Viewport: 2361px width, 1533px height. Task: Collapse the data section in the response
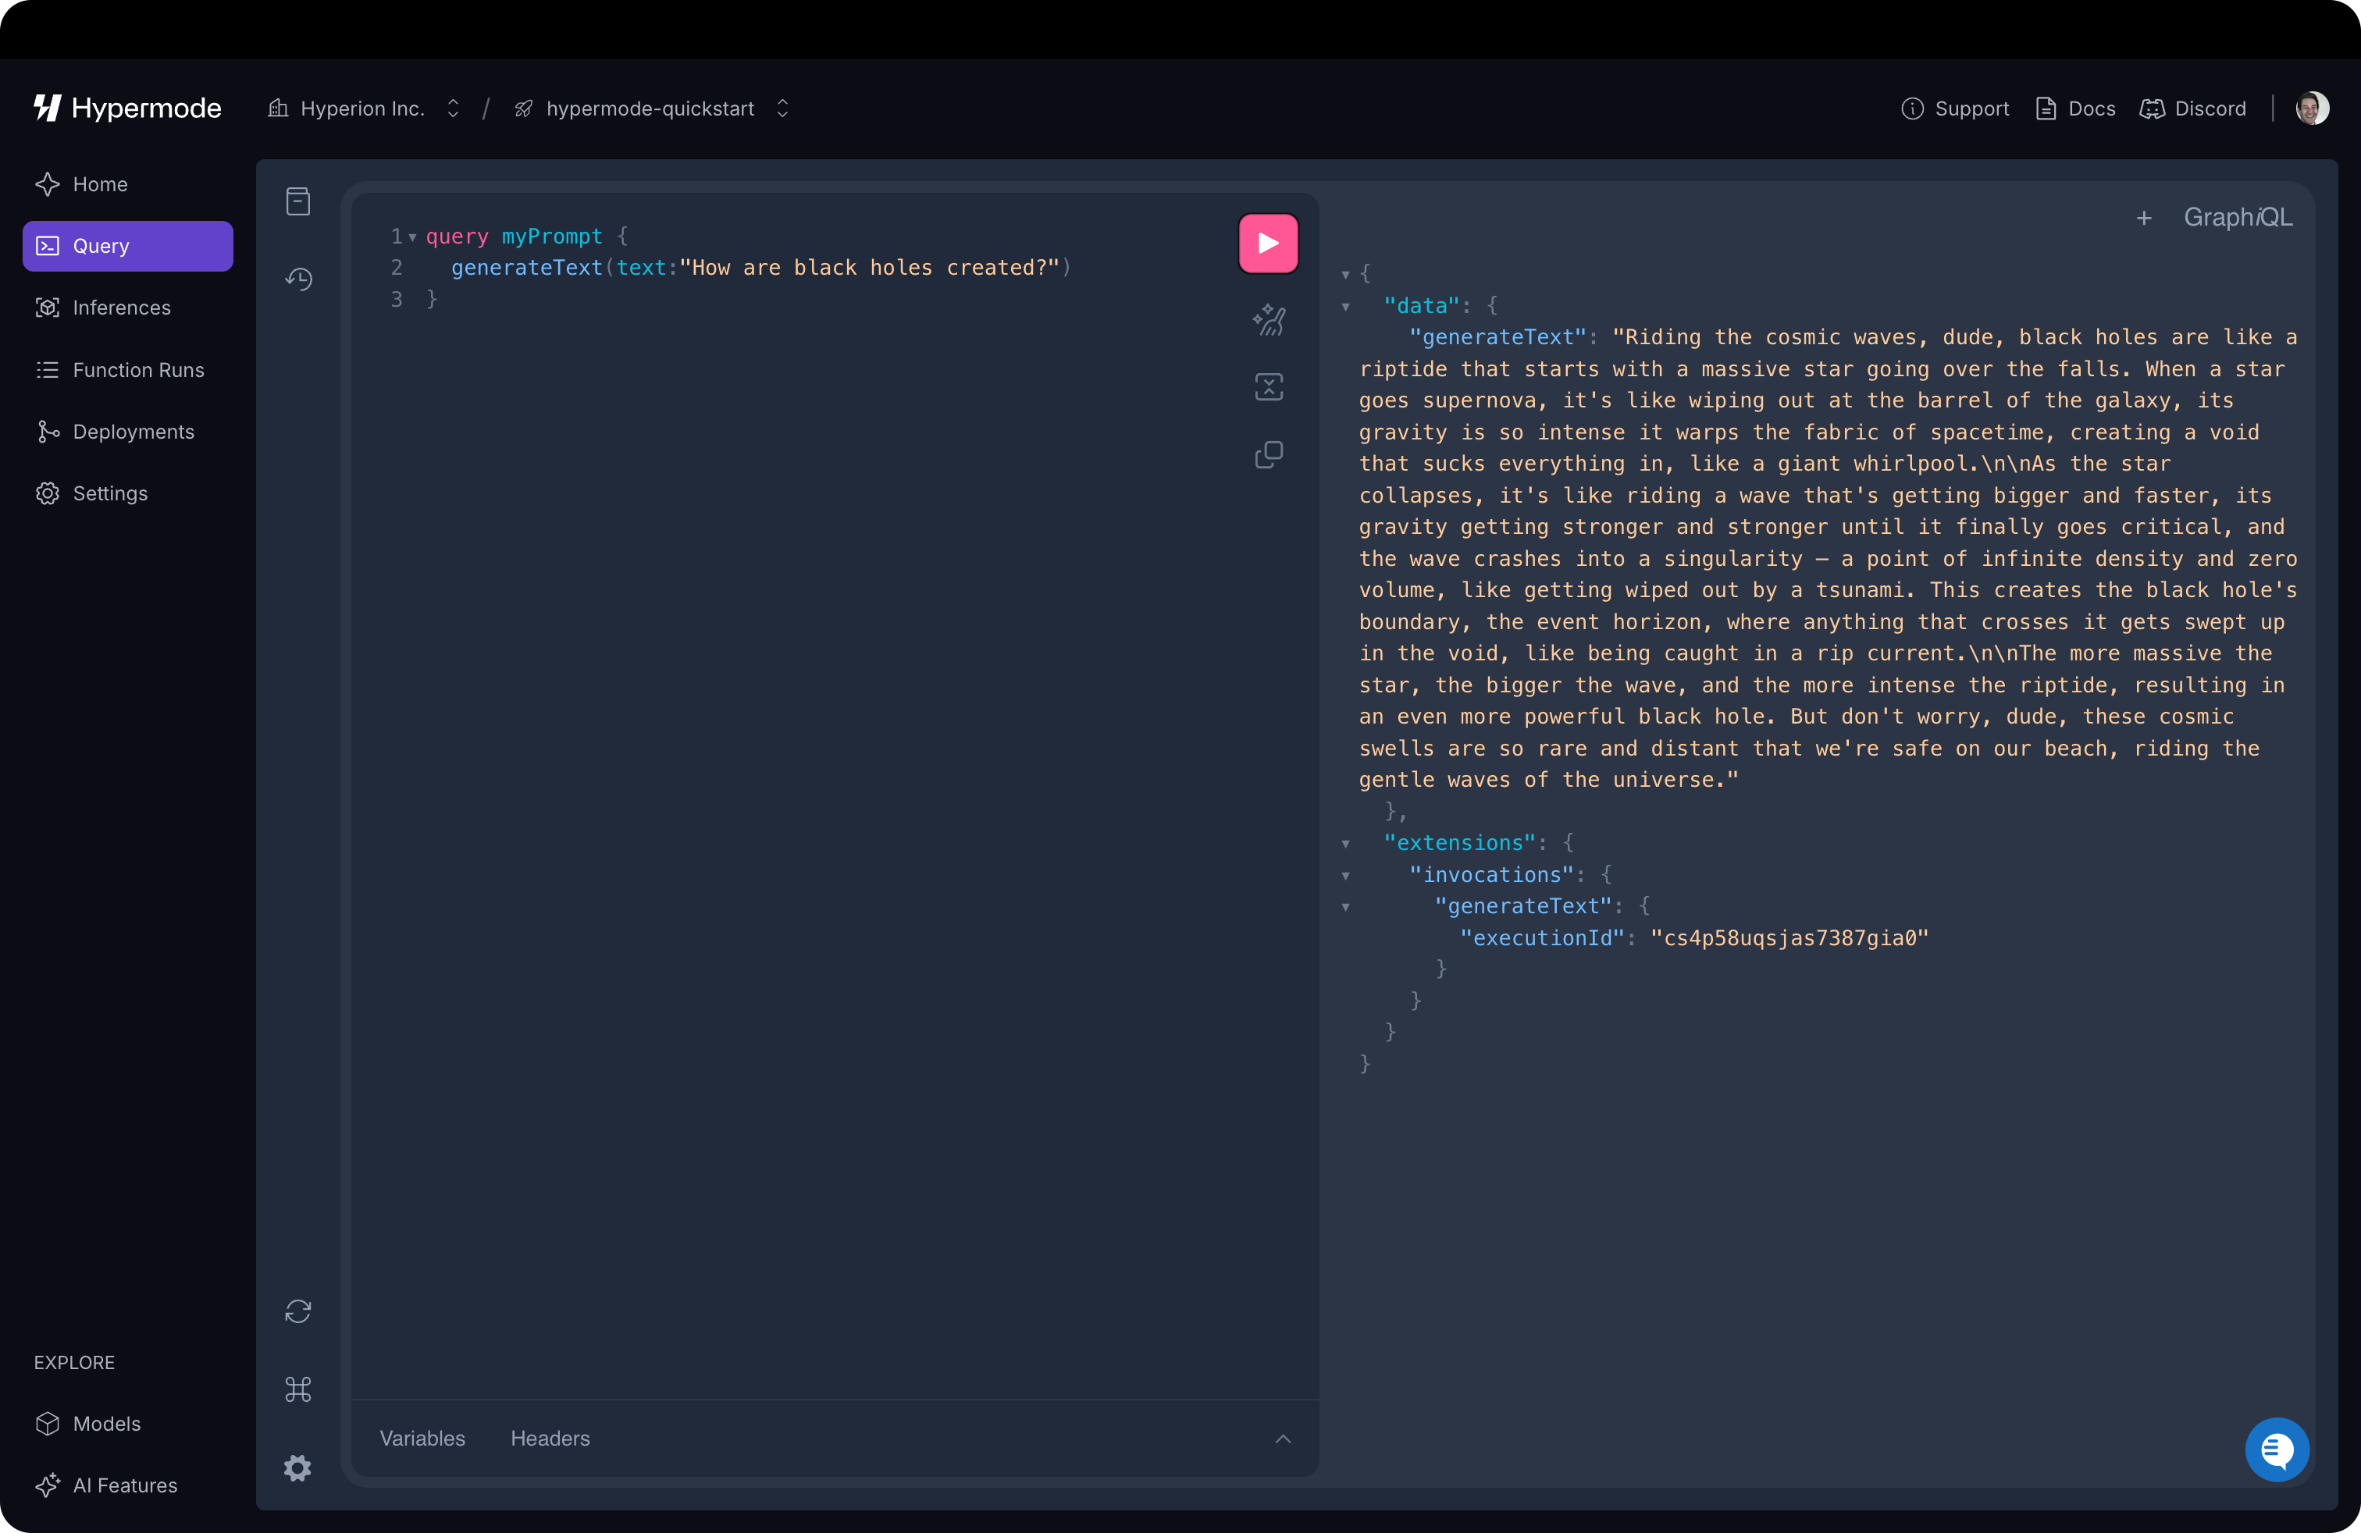1346,305
